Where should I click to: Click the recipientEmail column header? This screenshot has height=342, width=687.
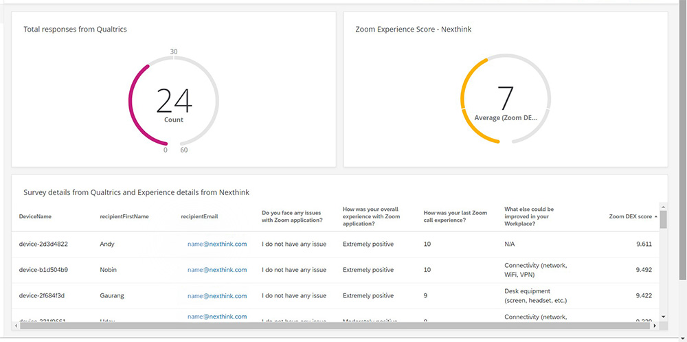point(199,216)
